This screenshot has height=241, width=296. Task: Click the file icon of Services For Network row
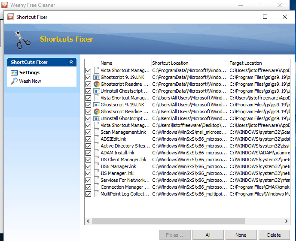pos(97,180)
